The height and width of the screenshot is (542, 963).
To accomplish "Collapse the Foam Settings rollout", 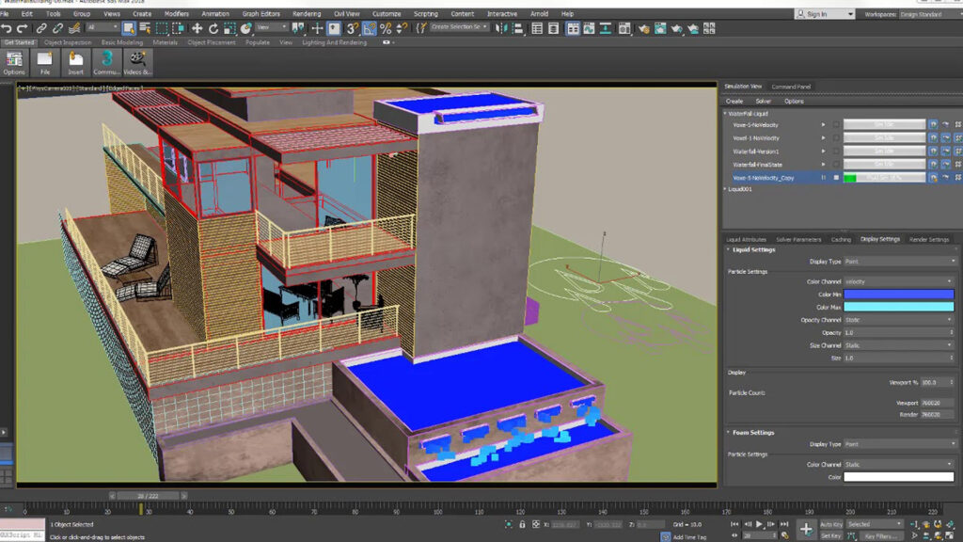I will tap(729, 433).
